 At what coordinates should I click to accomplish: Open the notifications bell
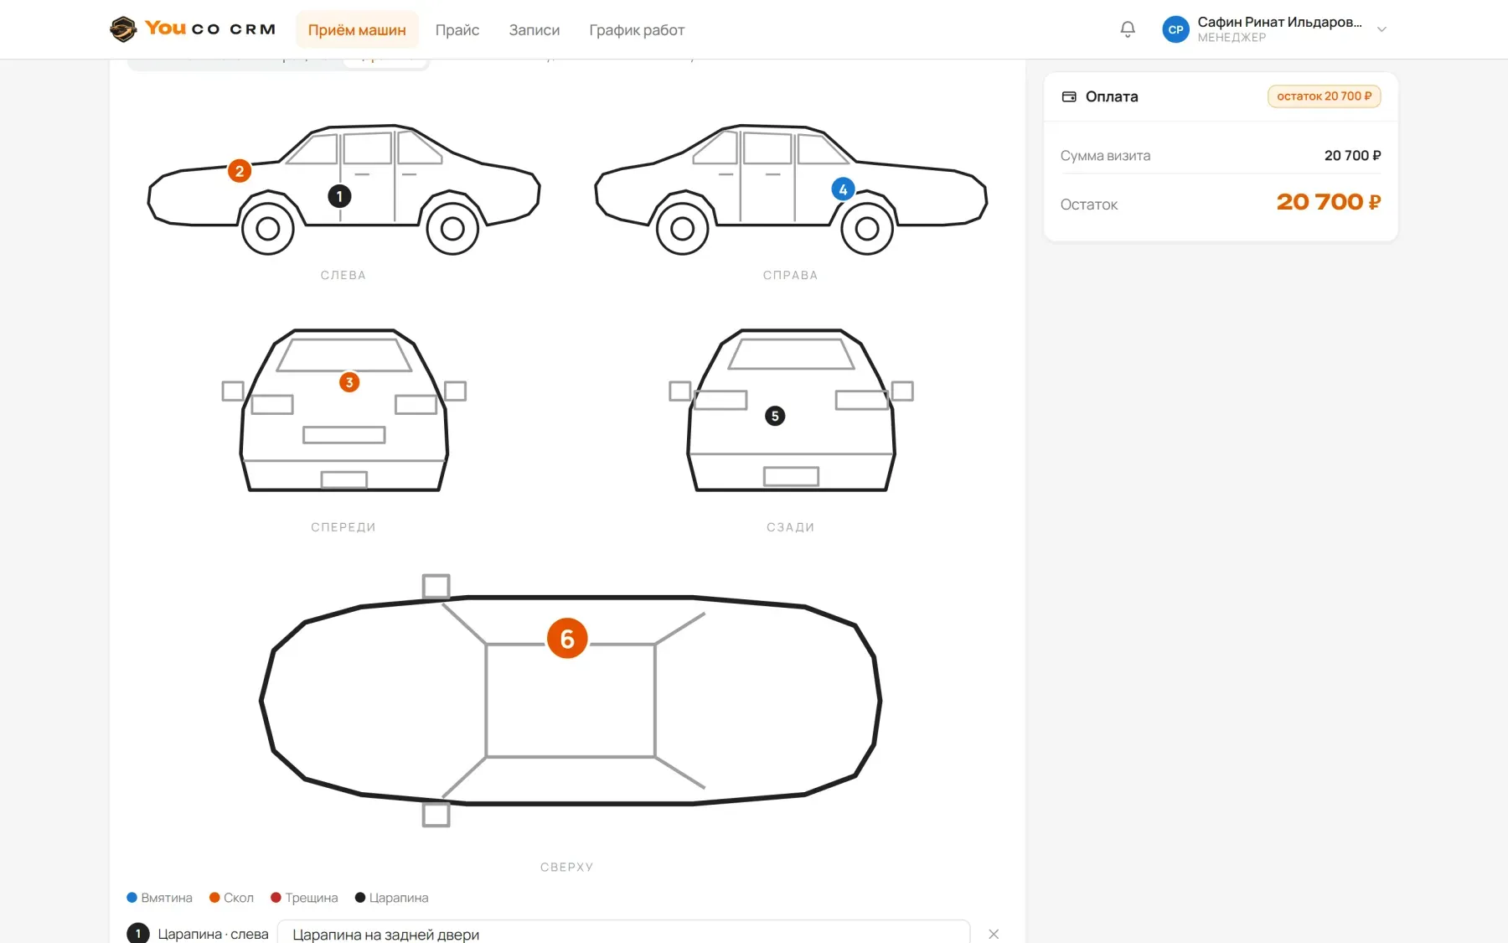click(1128, 29)
